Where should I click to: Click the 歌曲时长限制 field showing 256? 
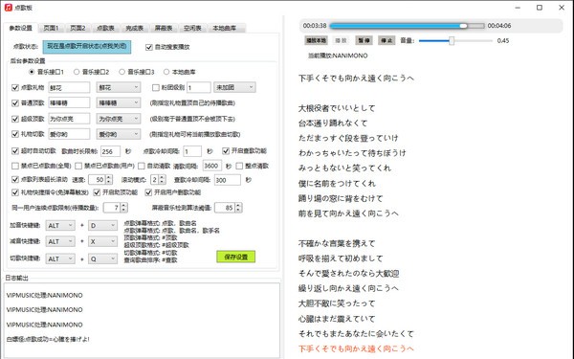(111, 151)
